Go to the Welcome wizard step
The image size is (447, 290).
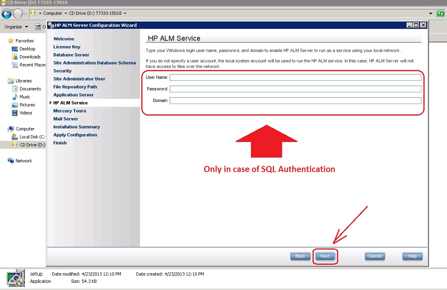click(x=64, y=39)
